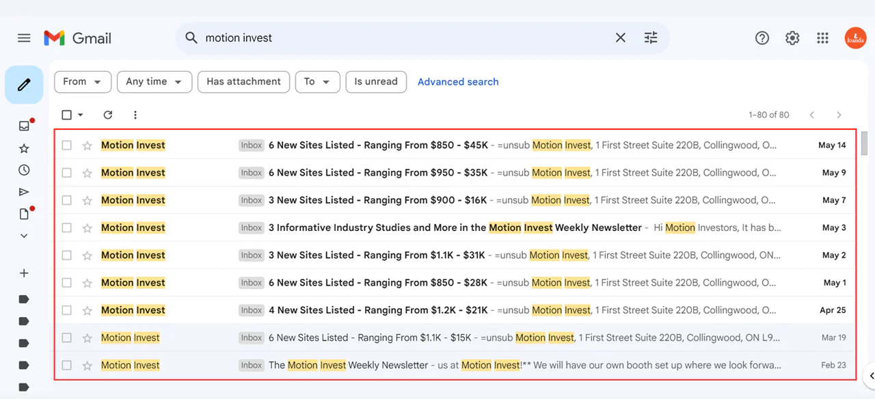Click the Compose pencil button

point(24,85)
